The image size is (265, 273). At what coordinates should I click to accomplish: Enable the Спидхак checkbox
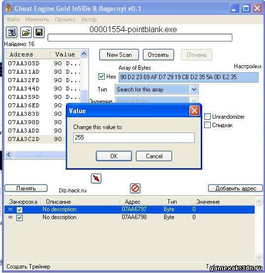point(207,125)
